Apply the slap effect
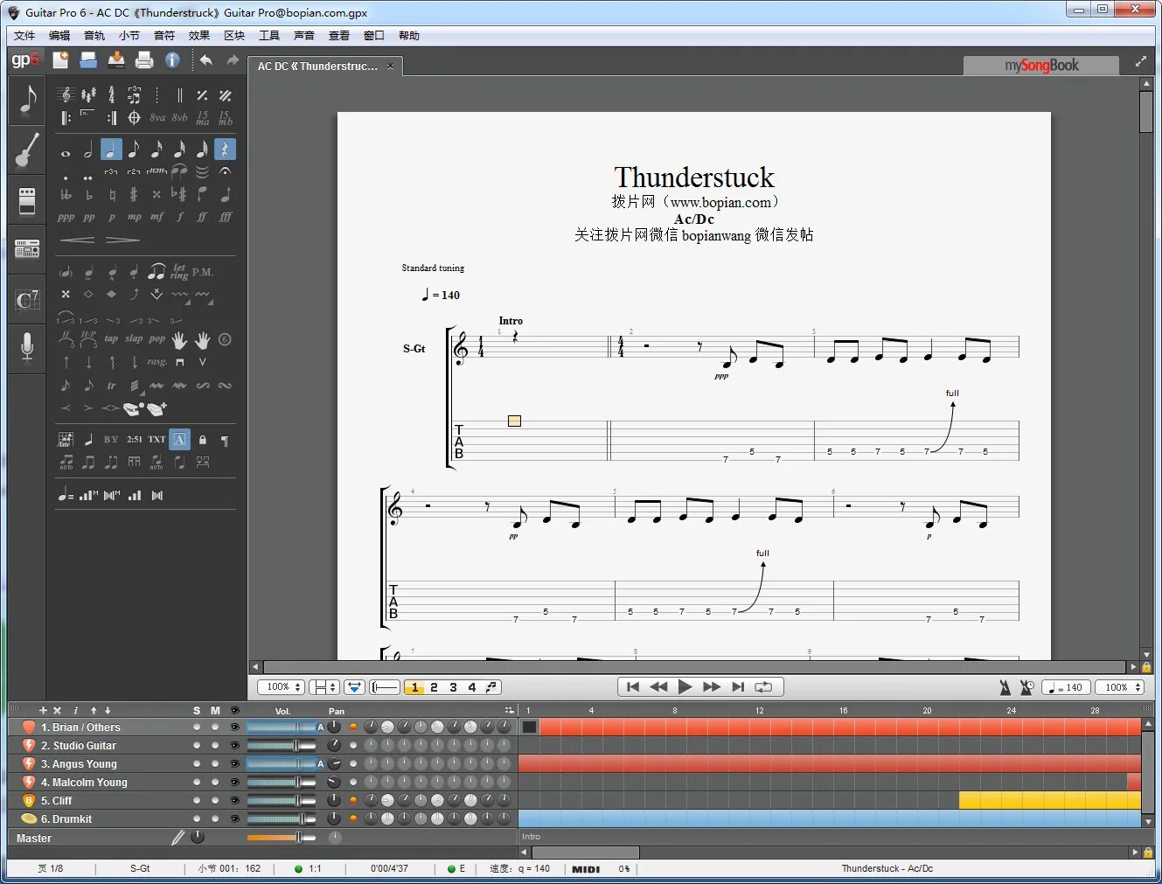Image resolution: width=1162 pixels, height=884 pixels. coord(134,338)
